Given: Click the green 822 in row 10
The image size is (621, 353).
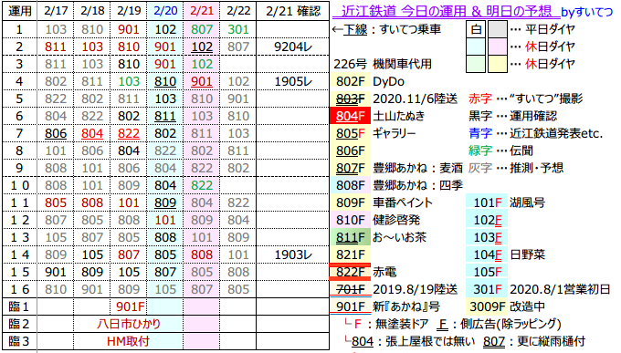Looking at the screenshot, I should click(x=202, y=185).
